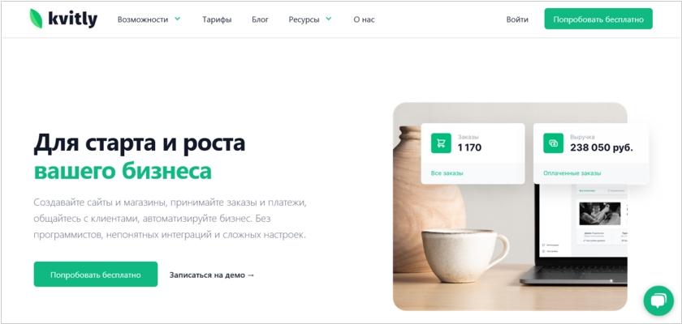Click Записаться на демо link
Viewport: 682px width, 324px height.
point(212,275)
